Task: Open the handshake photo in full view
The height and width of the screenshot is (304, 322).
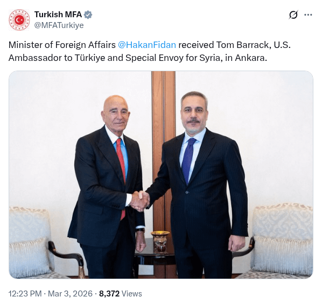Action: point(161,175)
